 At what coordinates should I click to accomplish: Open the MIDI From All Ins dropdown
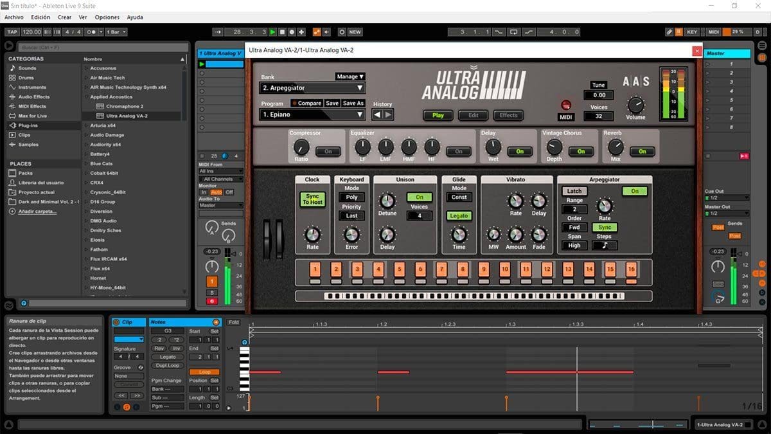coord(221,171)
